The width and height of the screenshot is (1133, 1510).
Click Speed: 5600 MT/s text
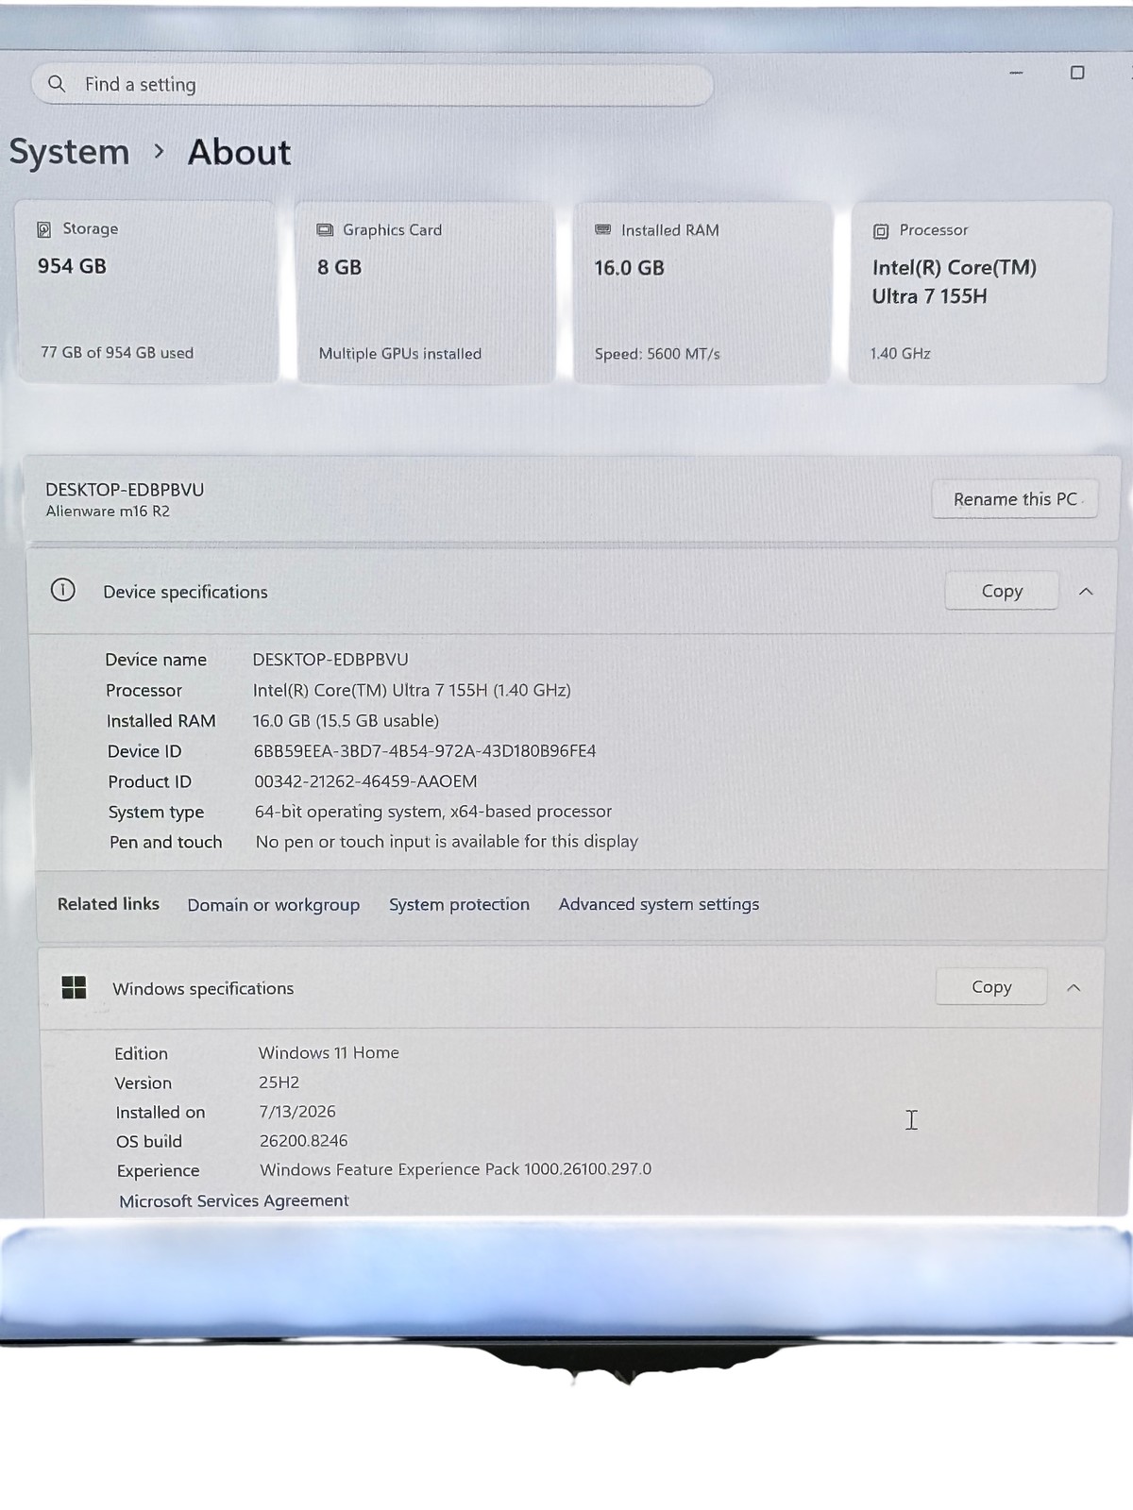(657, 354)
